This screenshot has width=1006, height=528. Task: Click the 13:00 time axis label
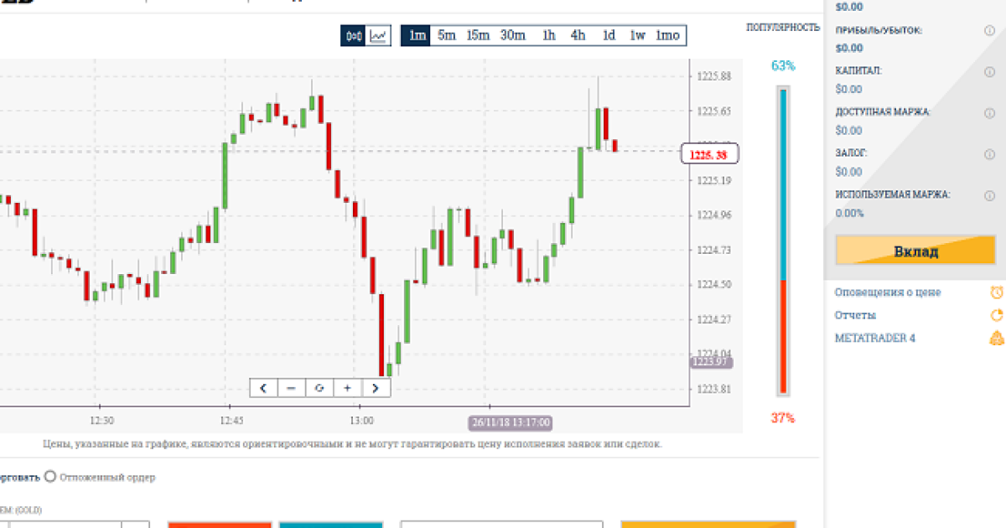362,421
